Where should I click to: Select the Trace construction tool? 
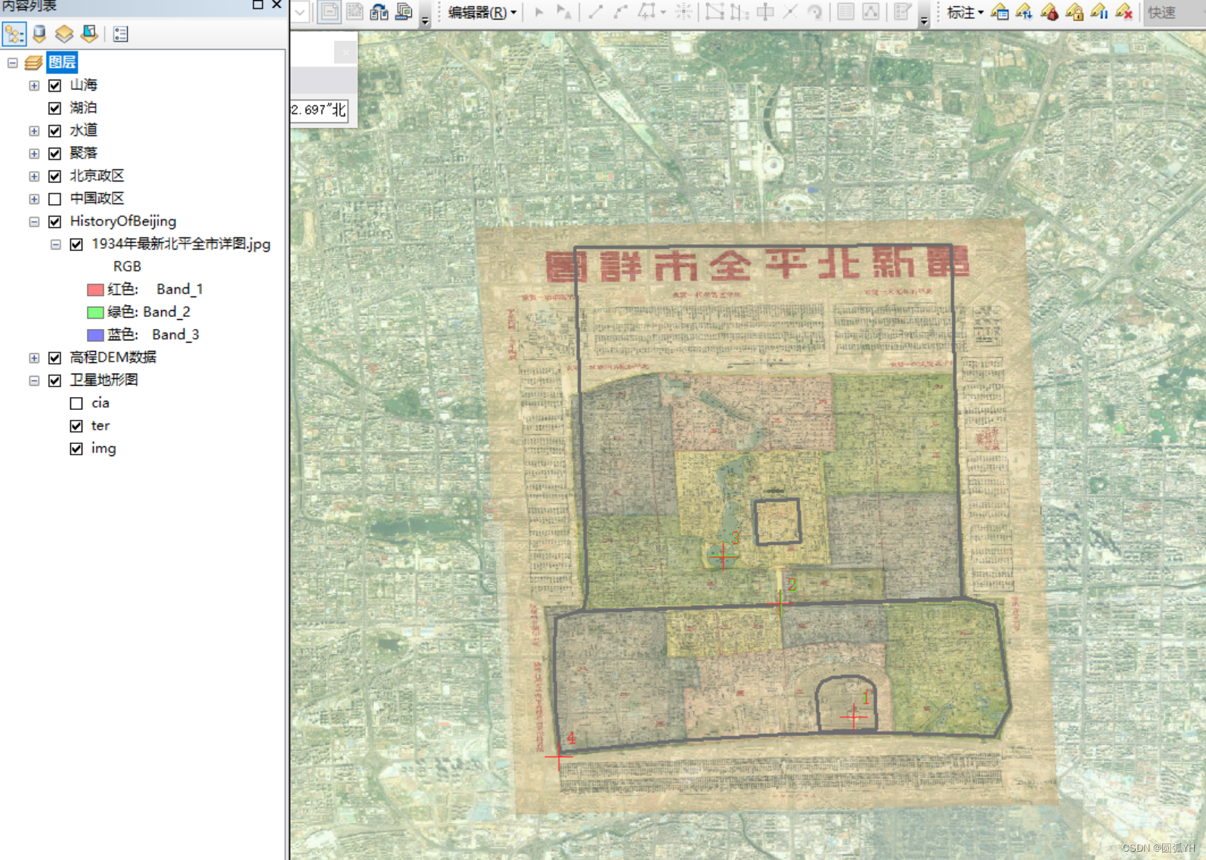tap(646, 12)
